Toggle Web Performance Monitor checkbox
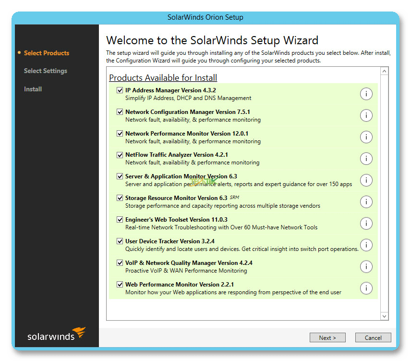The image size is (411, 362). pyautogui.click(x=120, y=285)
